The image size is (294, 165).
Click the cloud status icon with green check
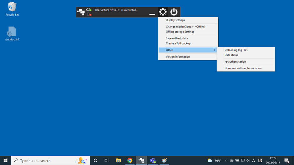[x=89, y=10]
